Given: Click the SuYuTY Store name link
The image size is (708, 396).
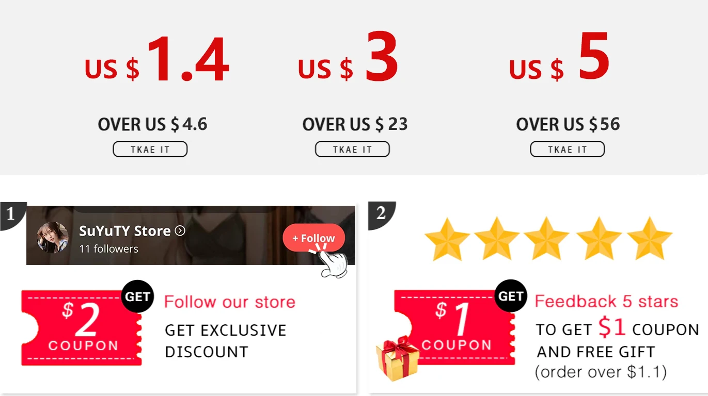Looking at the screenshot, I should [x=124, y=231].
